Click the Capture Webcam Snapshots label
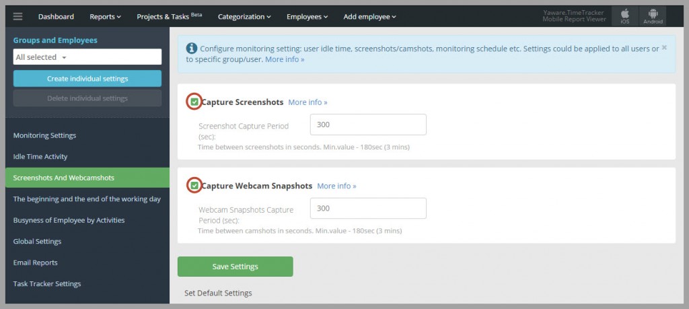Image resolution: width=689 pixels, height=309 pixels. (257, 186)
